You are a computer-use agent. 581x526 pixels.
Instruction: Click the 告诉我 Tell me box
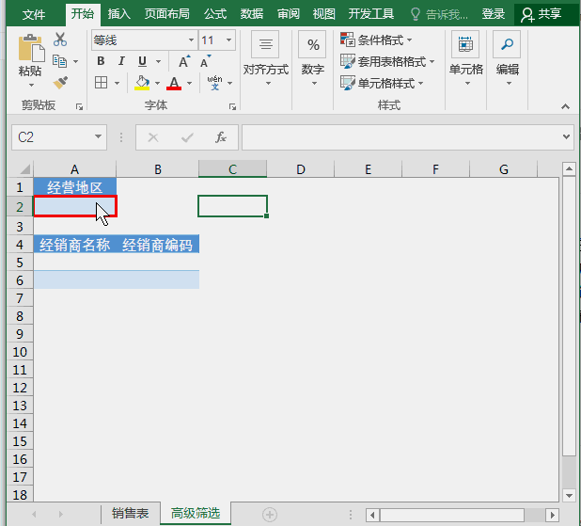coord(439,14)
